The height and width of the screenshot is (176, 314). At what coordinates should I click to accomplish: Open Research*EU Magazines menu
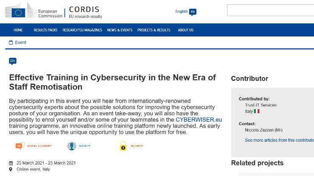pyautogui.click(x=82, y=30)
